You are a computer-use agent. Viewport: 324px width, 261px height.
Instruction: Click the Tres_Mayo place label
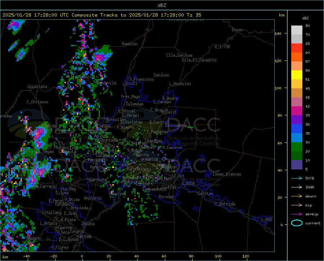pyautogui.click(x=130, y=97)
